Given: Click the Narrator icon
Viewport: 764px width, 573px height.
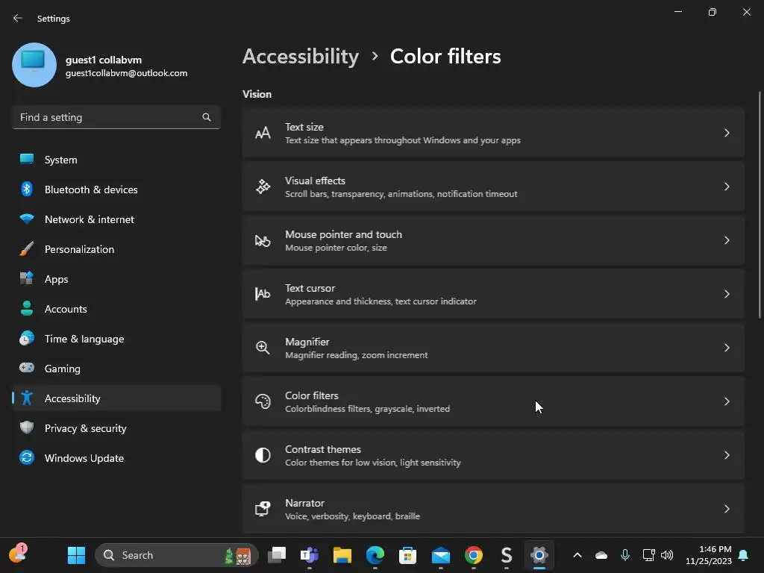Looking at the screenshot, I should tap(263, 509).
